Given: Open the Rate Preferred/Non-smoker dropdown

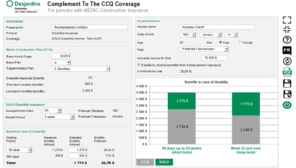Looking at the screenshot, I should (x=226, y=49).
